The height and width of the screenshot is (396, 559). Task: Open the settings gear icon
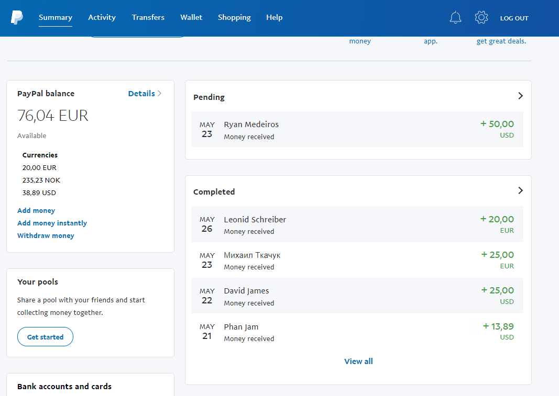coord(481,17)
